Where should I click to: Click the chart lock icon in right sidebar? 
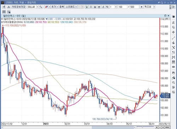point(173,78)
